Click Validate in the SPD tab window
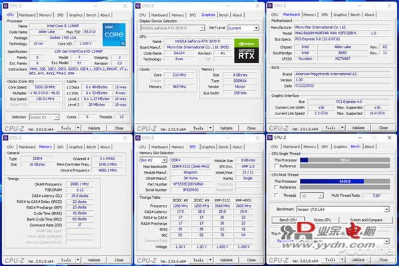 click(226, 260)
